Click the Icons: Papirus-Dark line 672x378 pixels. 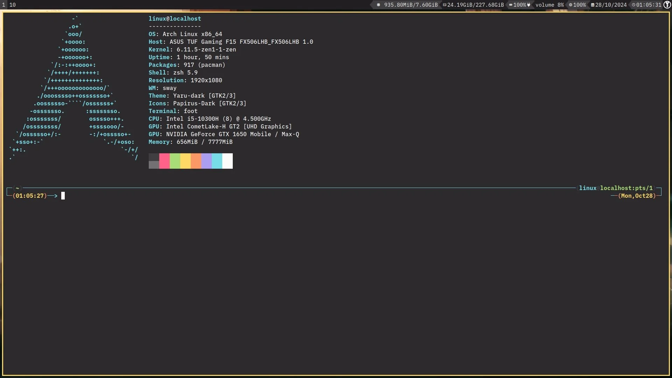pyautogui.click(x=197, y=103)
